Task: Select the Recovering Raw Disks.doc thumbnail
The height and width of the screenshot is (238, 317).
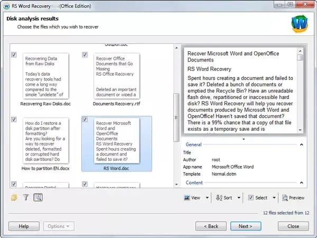Action: pyautogui.click(x=45, y=76)
